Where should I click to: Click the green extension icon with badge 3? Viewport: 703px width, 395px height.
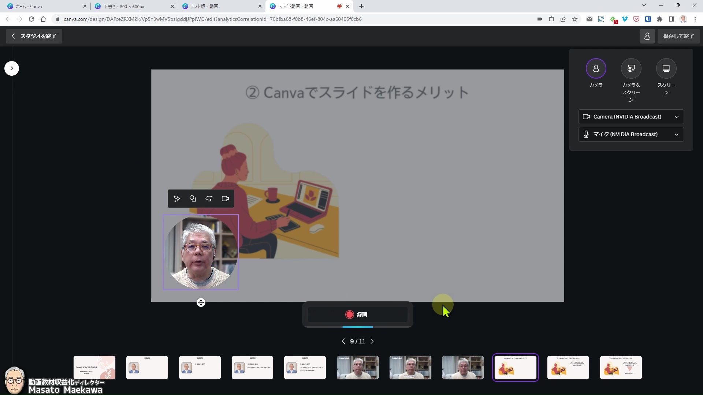[x=613, y=19]
